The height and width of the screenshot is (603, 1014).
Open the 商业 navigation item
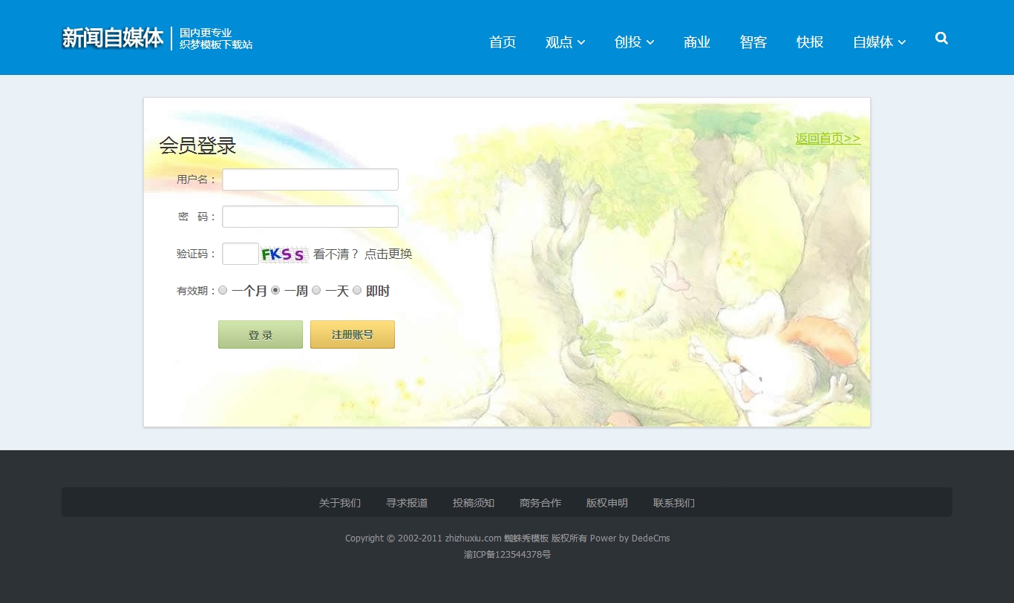697,42
